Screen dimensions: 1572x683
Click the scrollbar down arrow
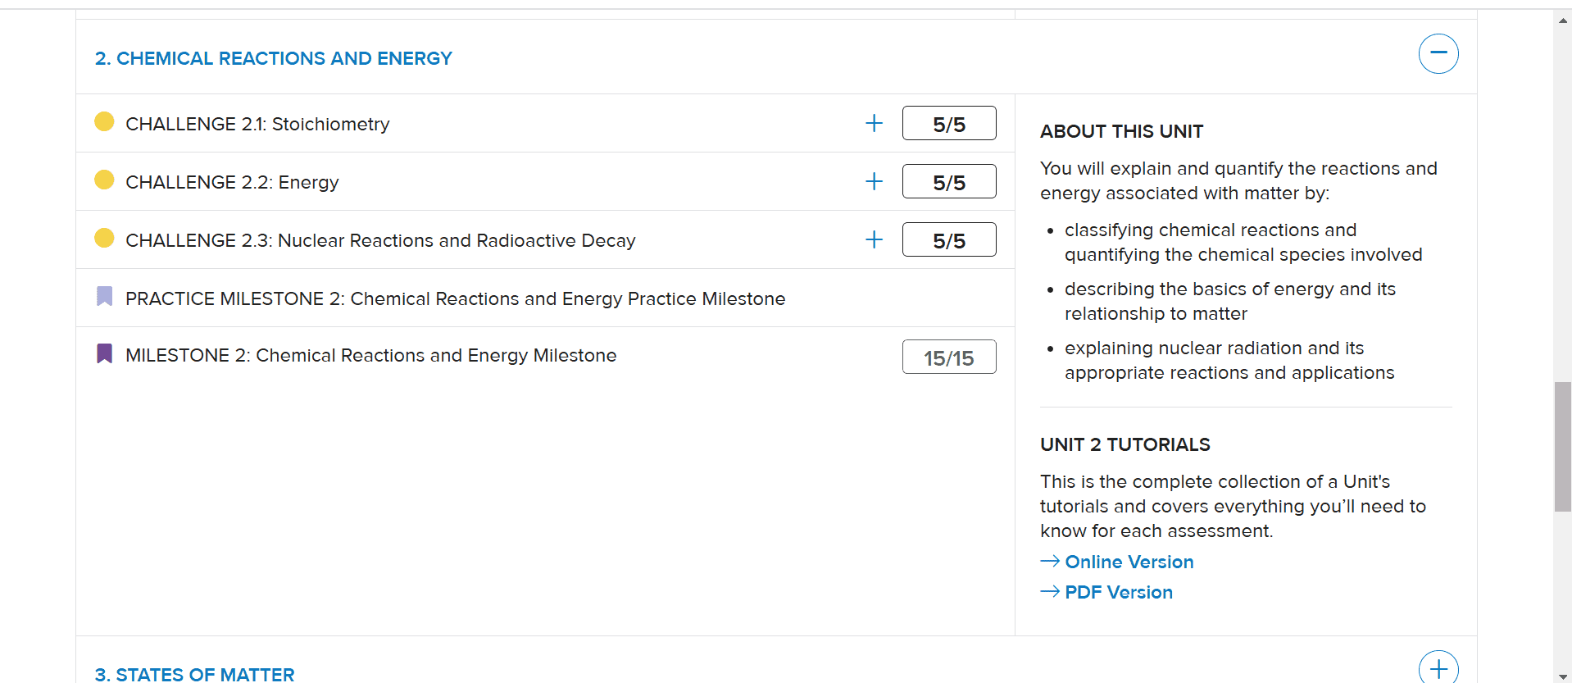pyautogui.click(x=1561, y=674)
